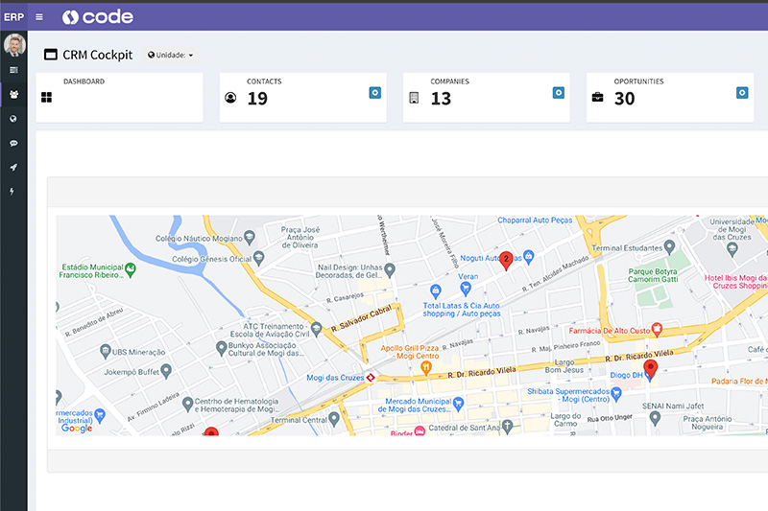Viewport: 768px width, 511px height.
Task: Toggle the hamburger sidebar menu
Action: (38, 17)
